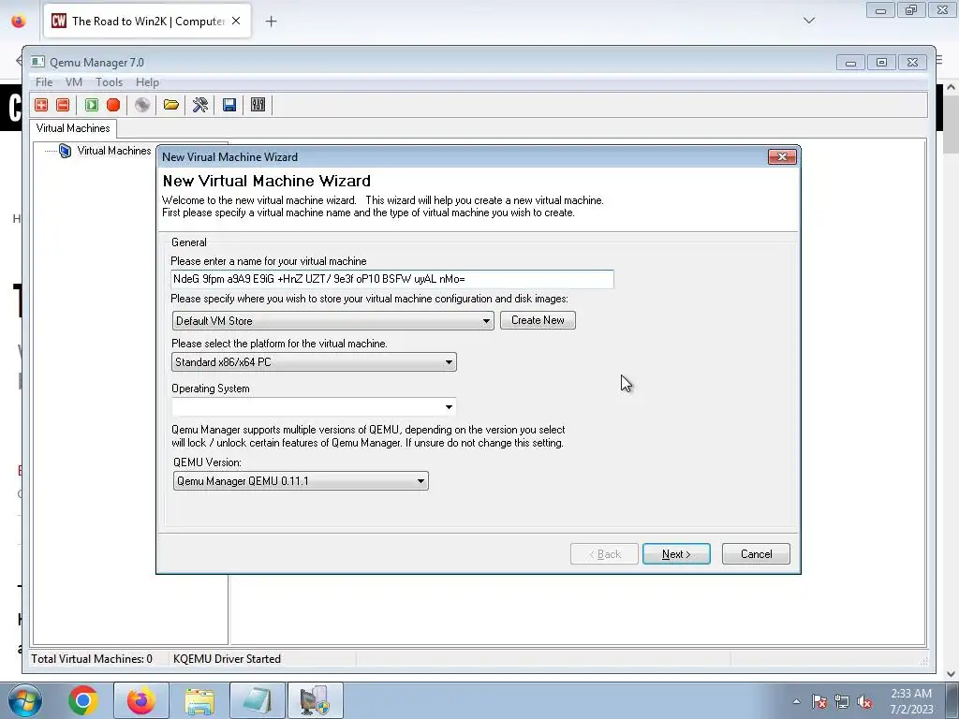Click the virtual machine name input field
This screenshot has width=959, height=719.
(392, 279)
